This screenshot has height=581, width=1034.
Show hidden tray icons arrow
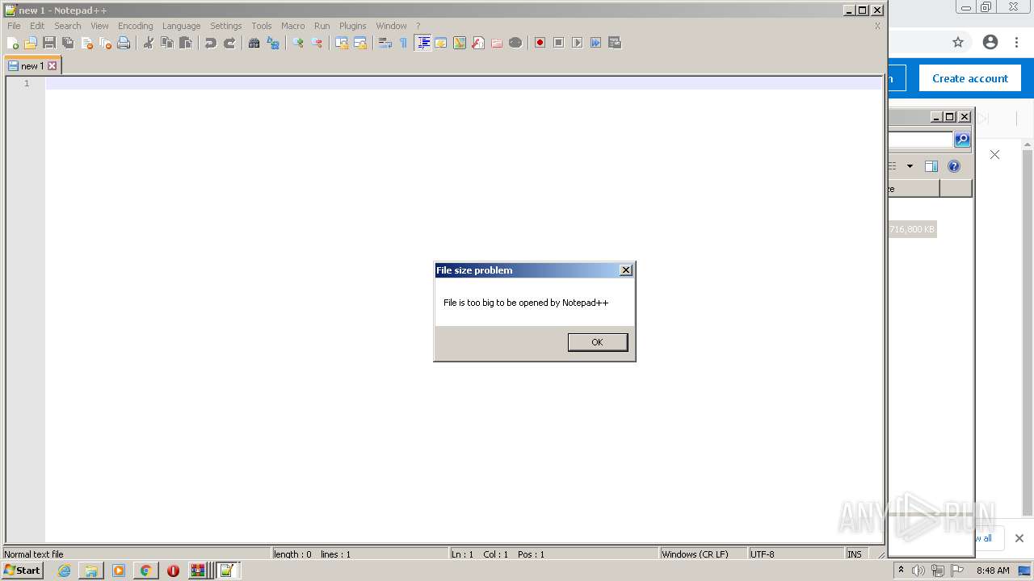(901, 571)
